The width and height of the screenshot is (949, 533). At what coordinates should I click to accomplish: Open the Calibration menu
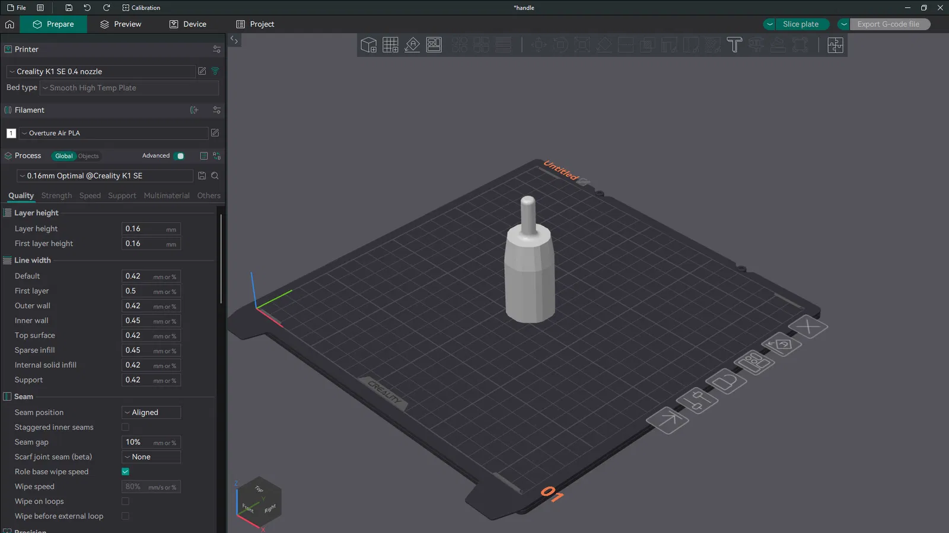[141, 8]
